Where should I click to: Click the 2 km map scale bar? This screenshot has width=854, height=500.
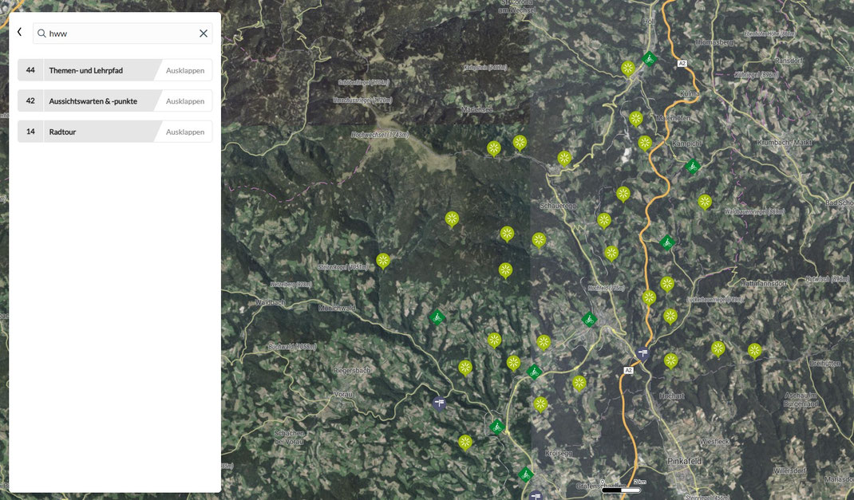pos(622,490)
